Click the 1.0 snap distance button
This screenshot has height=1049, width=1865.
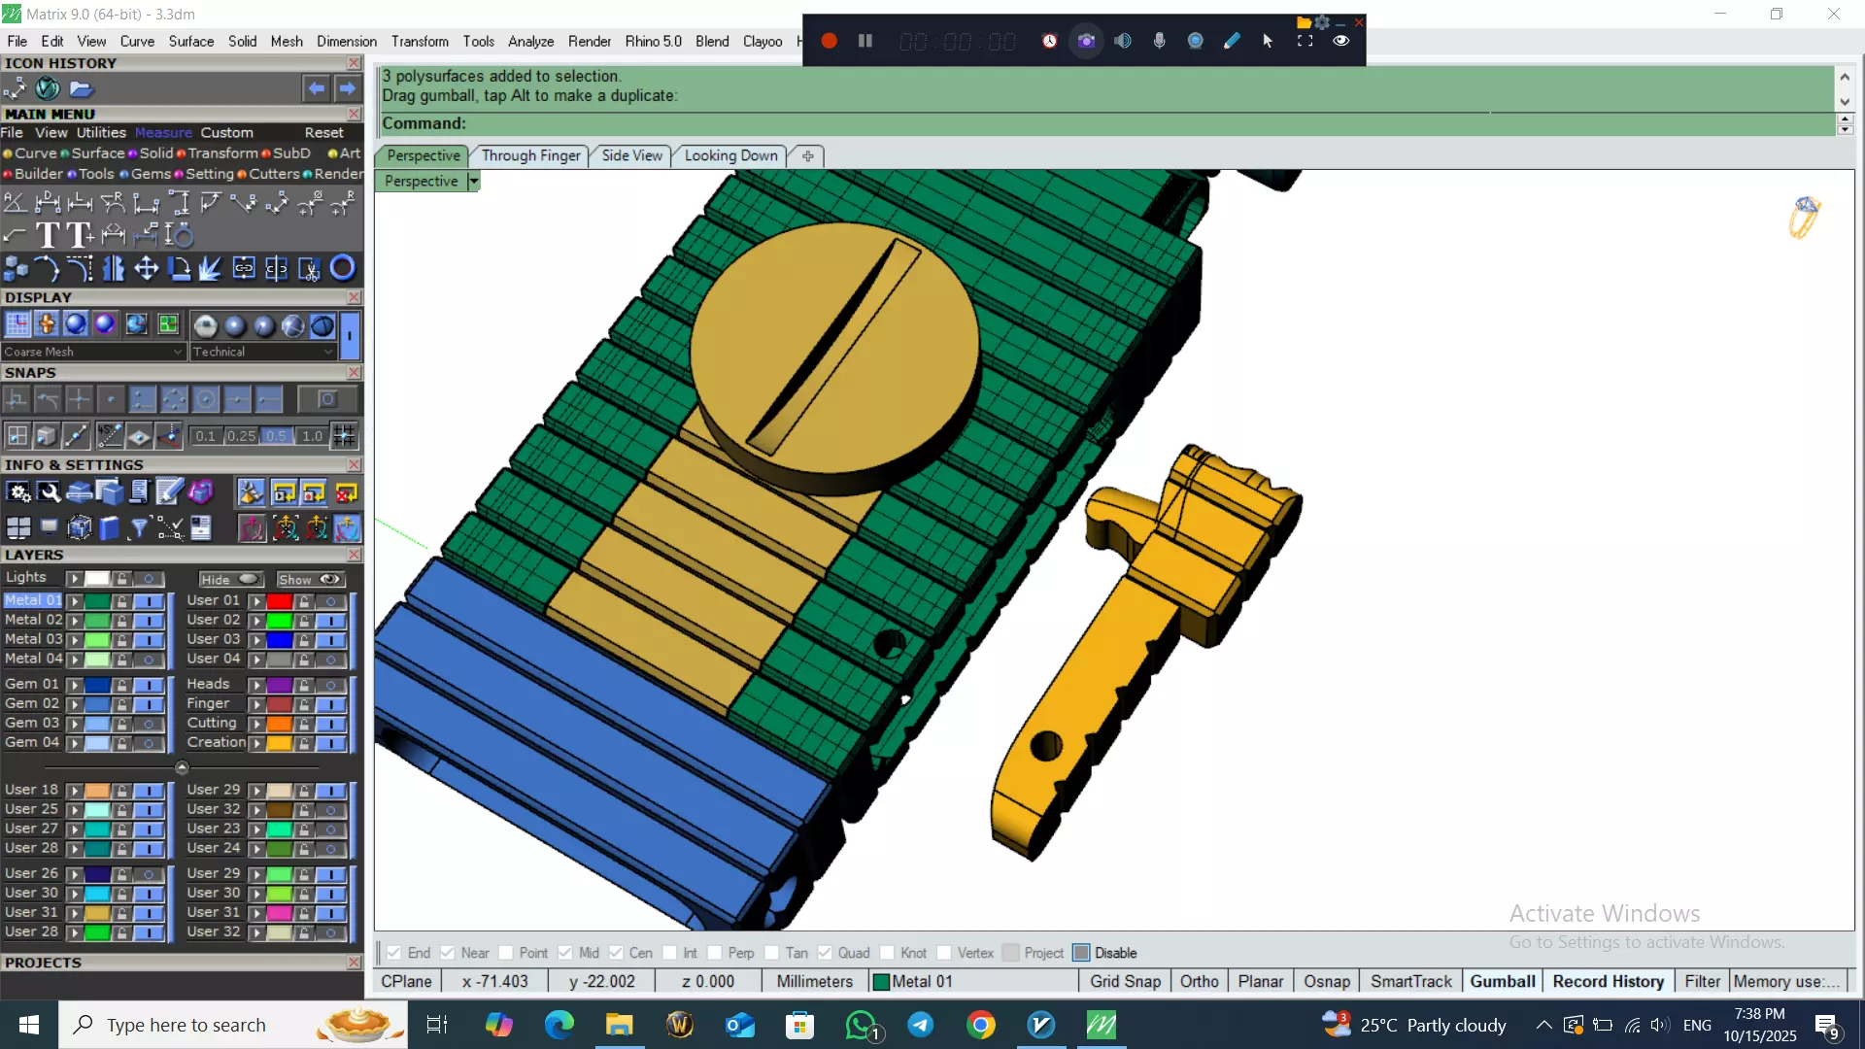pyautogui.click(x=312, y=436)
